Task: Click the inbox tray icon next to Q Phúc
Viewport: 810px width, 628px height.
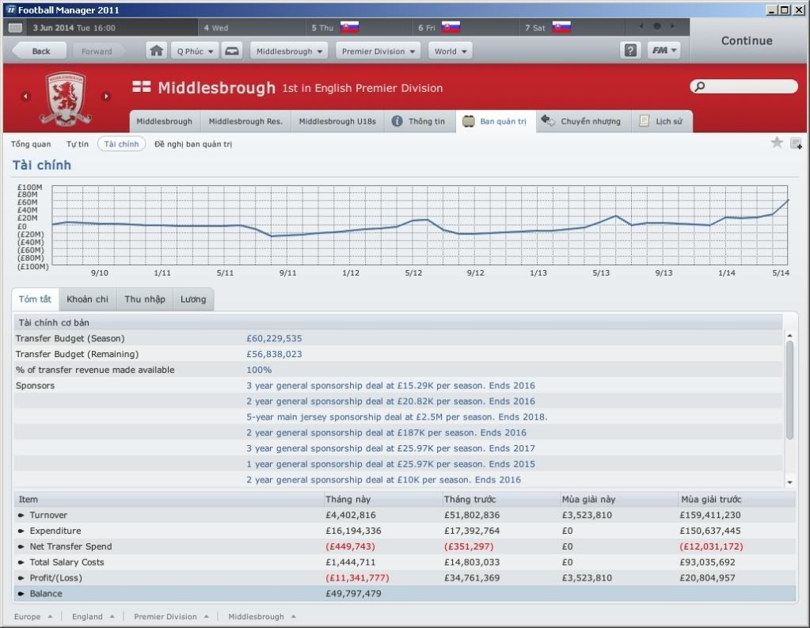Action: (232, 51)
